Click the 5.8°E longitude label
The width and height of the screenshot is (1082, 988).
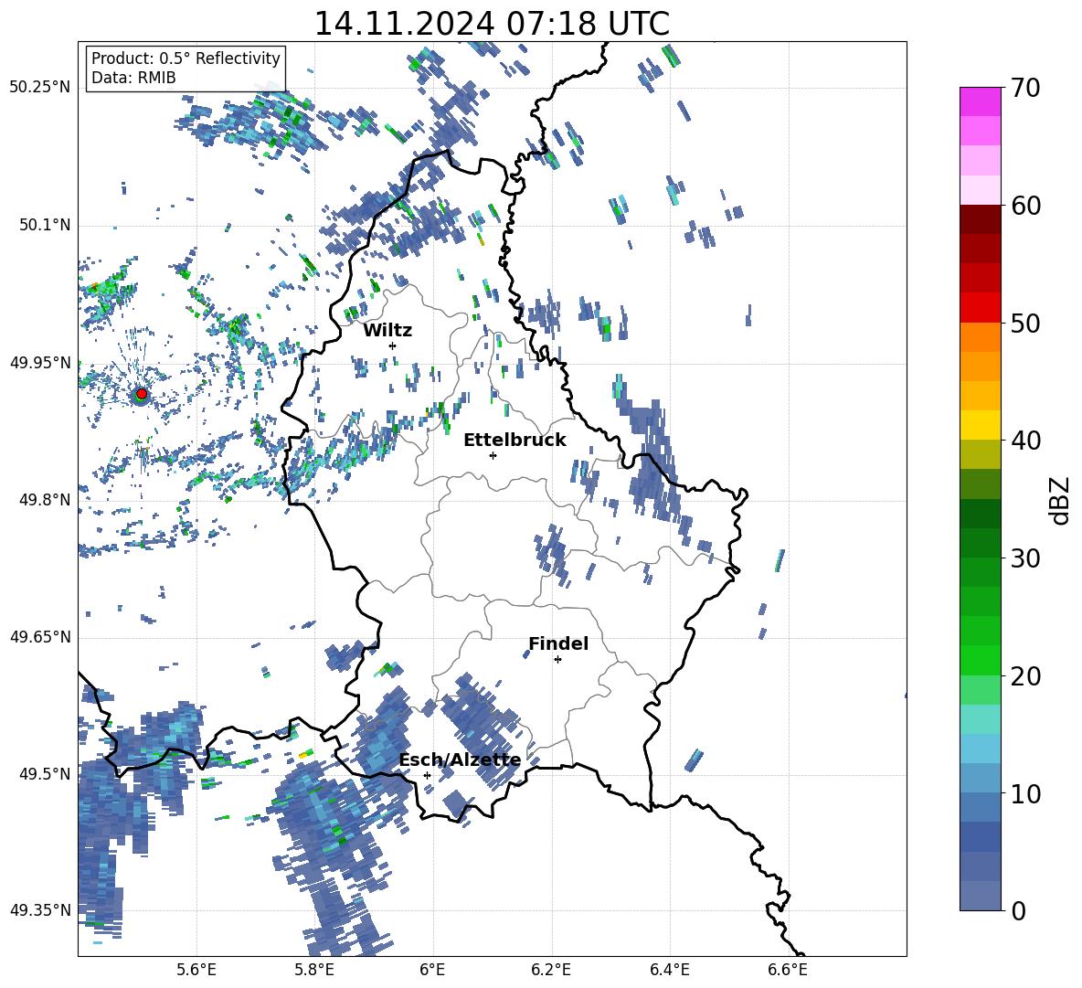314,970
